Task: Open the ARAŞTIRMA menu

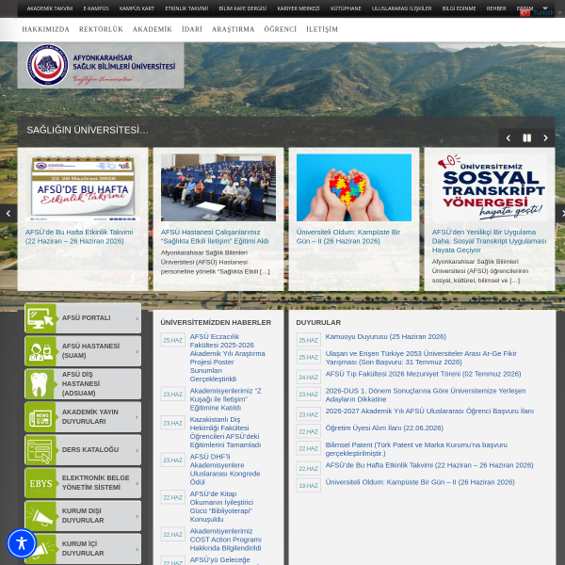Action: (233, 29)
